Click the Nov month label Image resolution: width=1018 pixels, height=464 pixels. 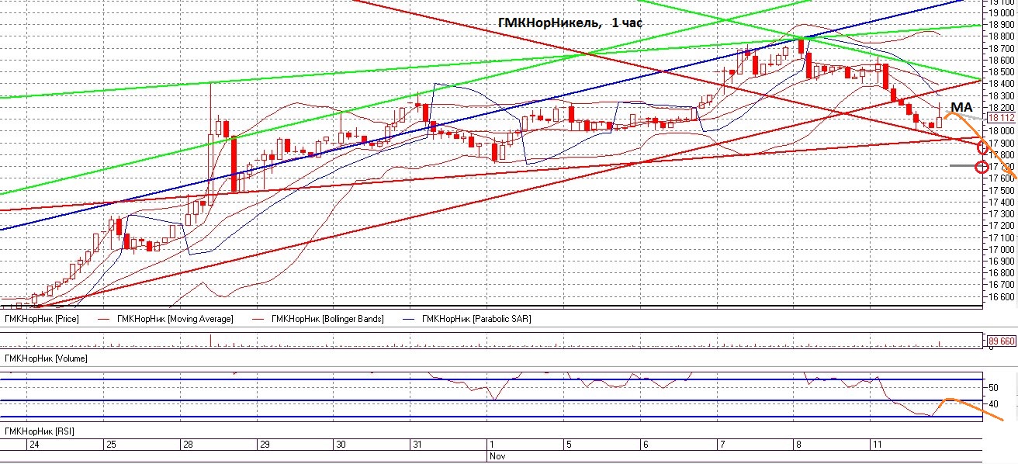[497, 457]
